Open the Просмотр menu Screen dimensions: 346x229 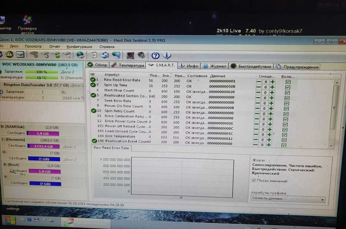pos(33,46)
